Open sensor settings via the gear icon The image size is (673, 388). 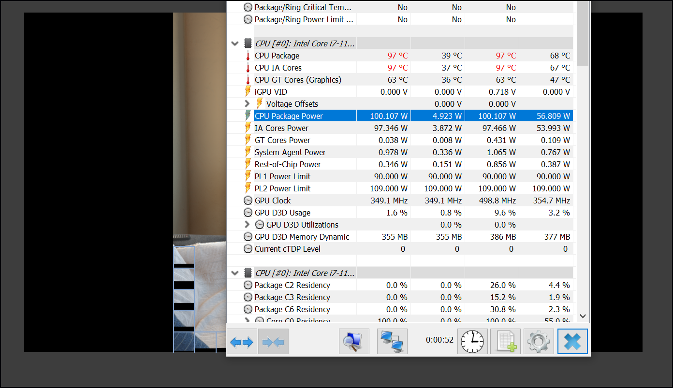pyautogui.click(x=539, y=342)
